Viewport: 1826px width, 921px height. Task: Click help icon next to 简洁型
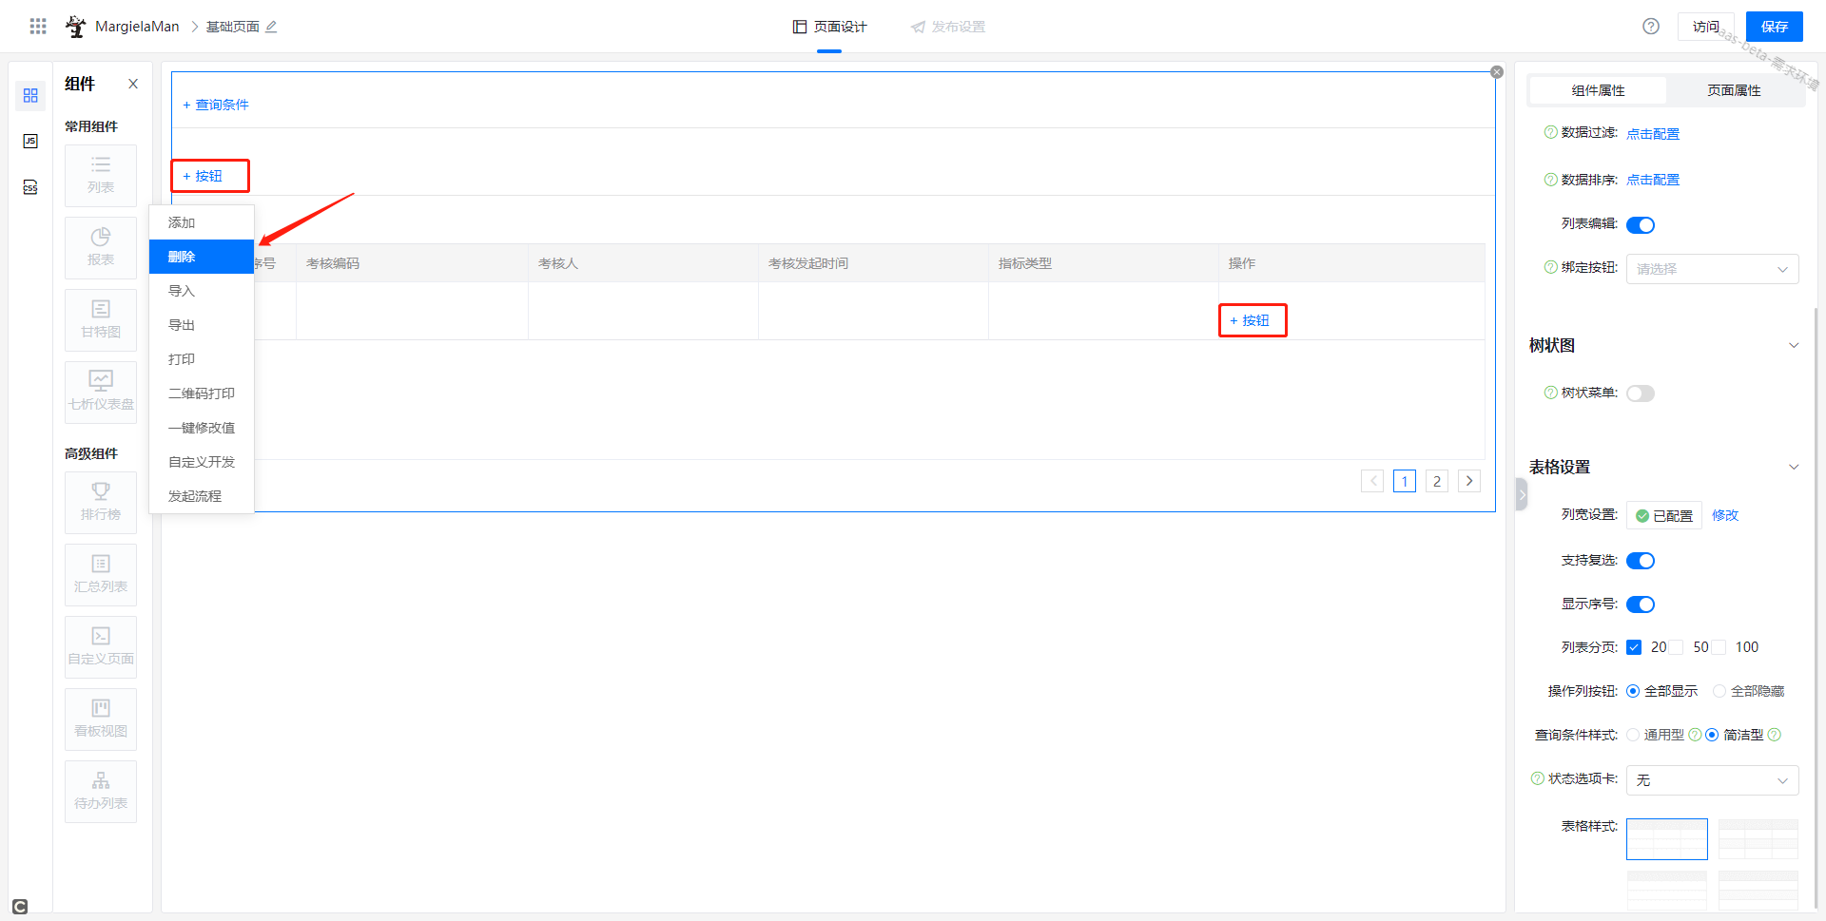coord(1774,735)
